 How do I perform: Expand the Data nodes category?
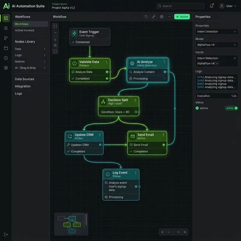coord(30,49)
